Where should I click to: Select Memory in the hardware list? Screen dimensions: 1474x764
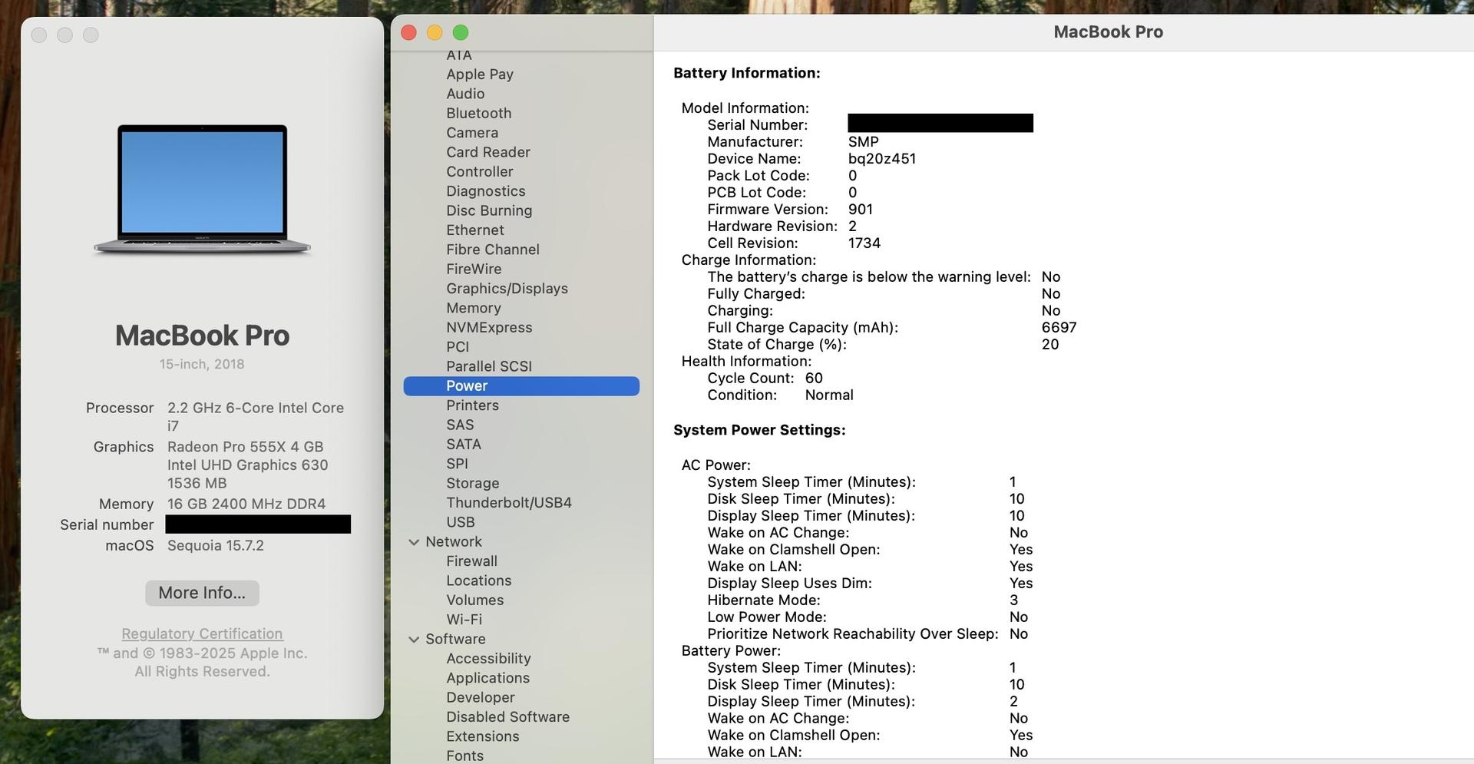pyautogui.click(x=474, y=308)
